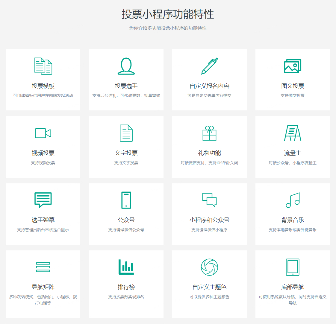
Task: Click the bar chart icon for 排行榜
Action: 126,267
